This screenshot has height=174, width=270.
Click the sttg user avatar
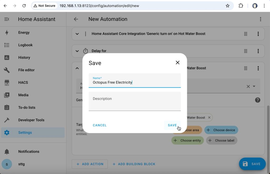7,164
